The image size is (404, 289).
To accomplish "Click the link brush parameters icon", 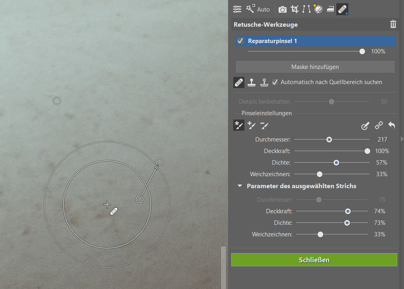I will [x=379, y=126].
